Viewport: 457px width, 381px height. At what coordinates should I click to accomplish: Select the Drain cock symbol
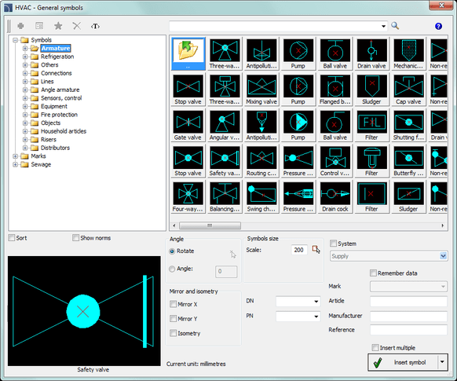coord(335,197)
